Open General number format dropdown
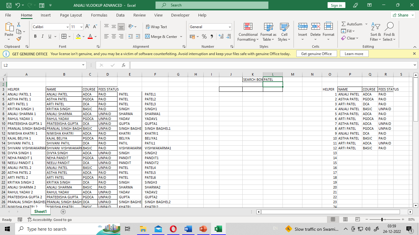The width and height of the screenshot is (419, 235). click(230, 27)
